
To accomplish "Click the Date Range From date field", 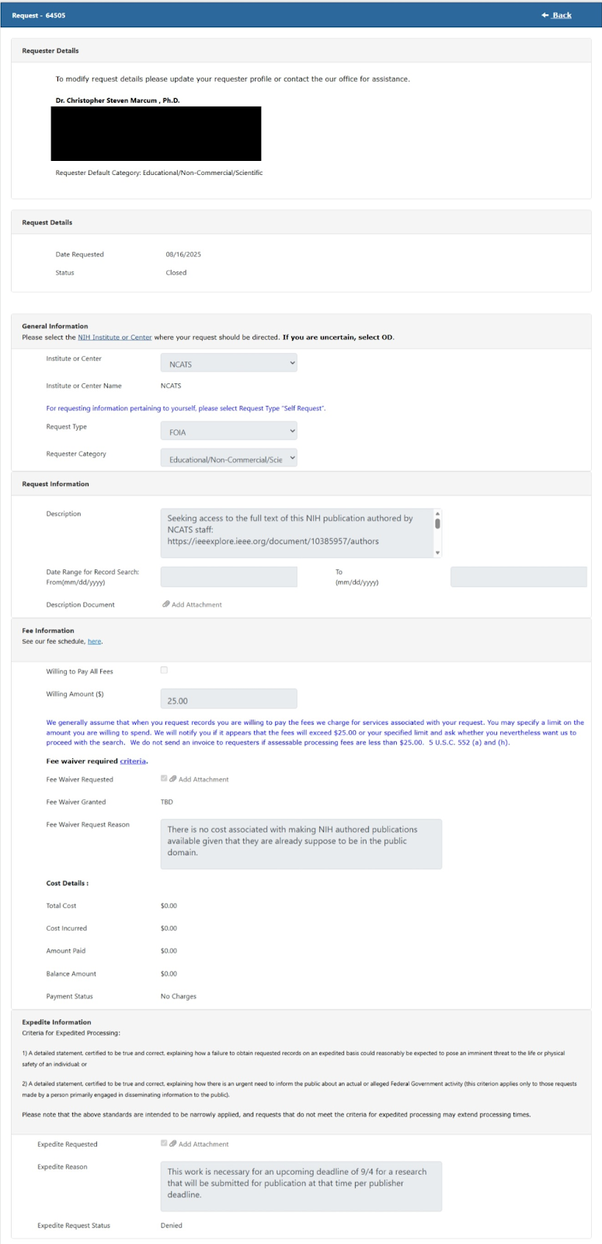I will (228, 577).
